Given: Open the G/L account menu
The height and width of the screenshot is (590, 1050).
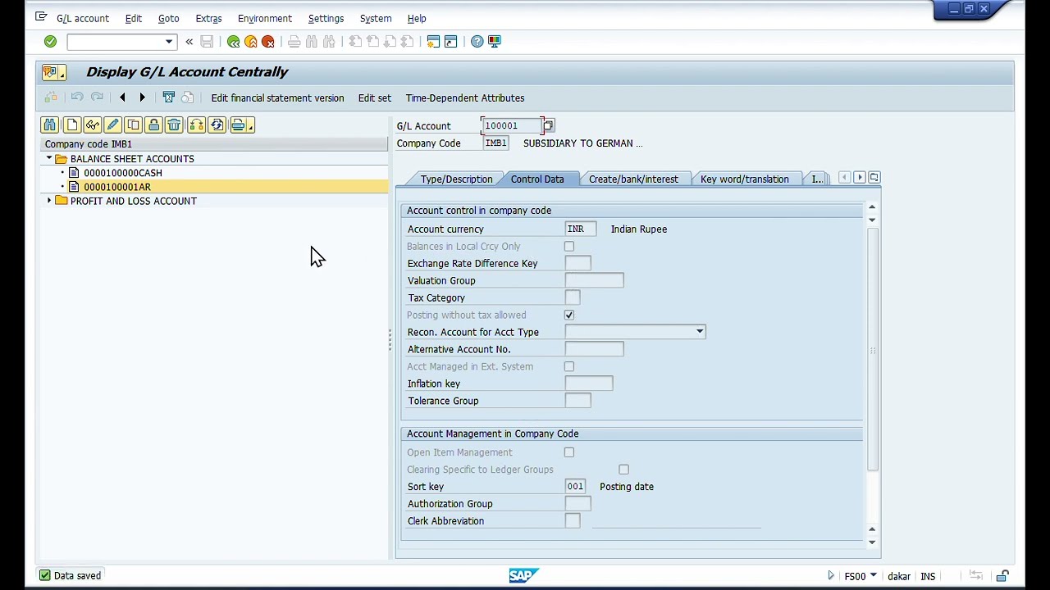Looking at the screenshot, I should point(83,18).
